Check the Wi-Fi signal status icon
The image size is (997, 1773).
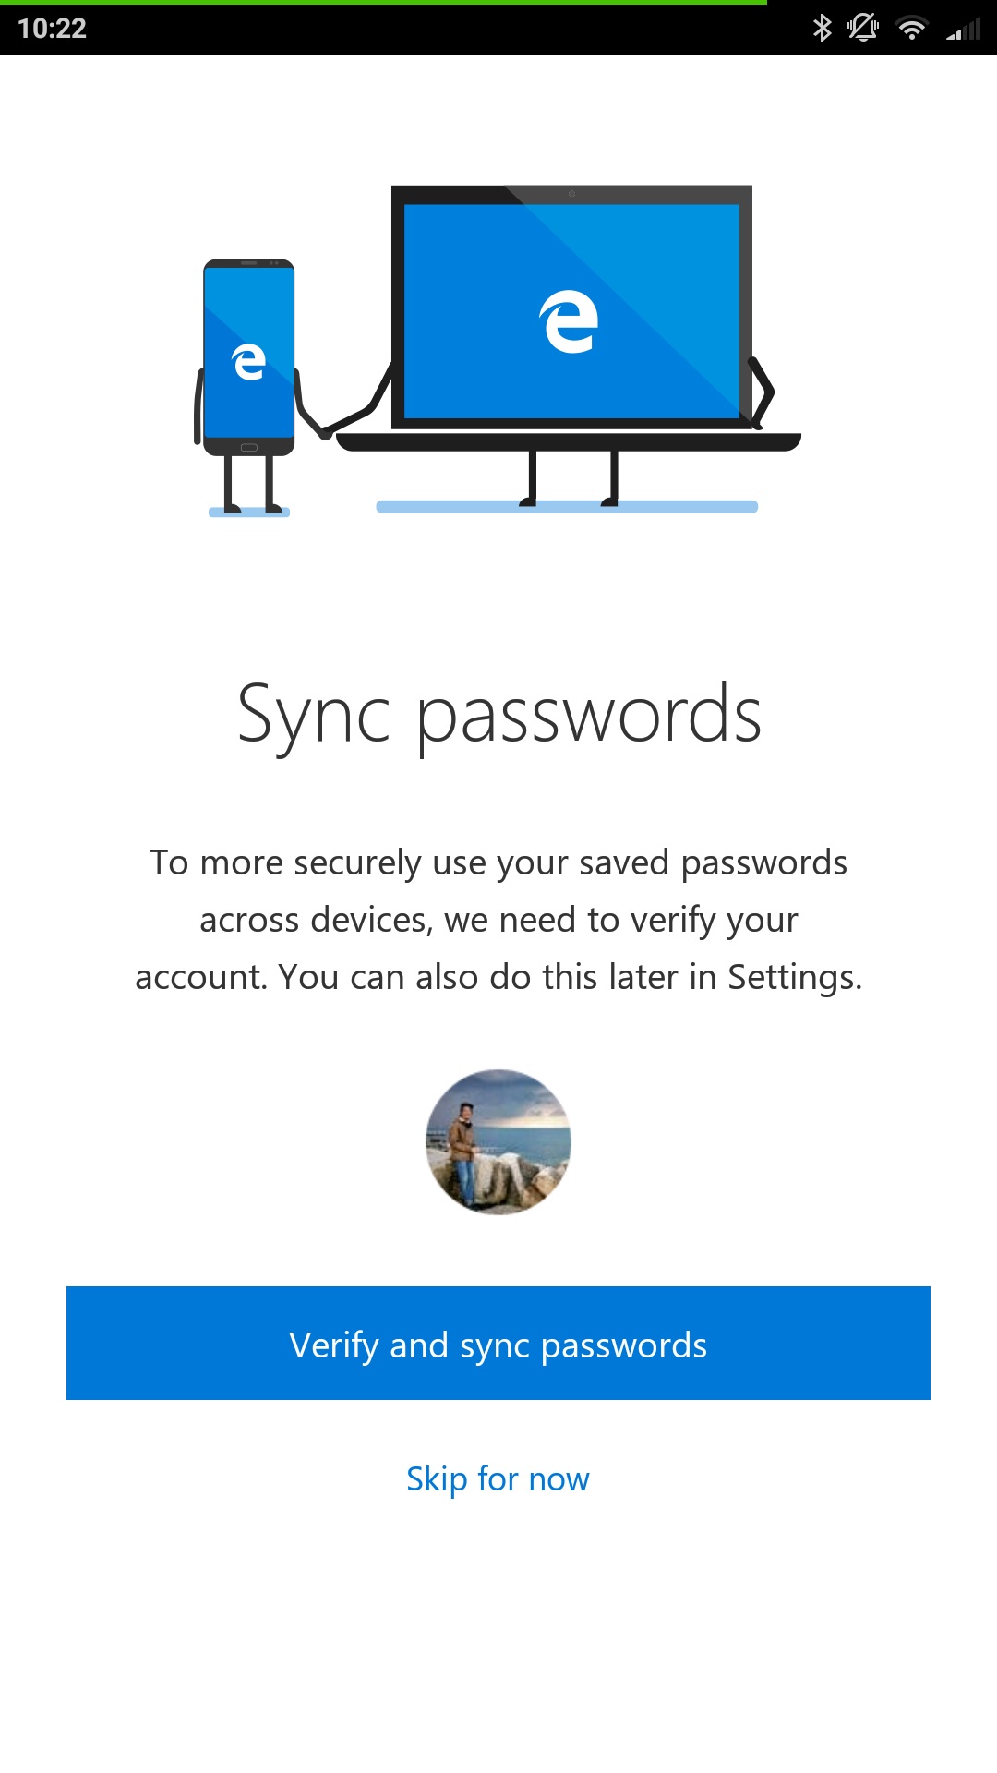tap(912, 29)
